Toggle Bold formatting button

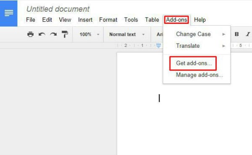[236, 34]
